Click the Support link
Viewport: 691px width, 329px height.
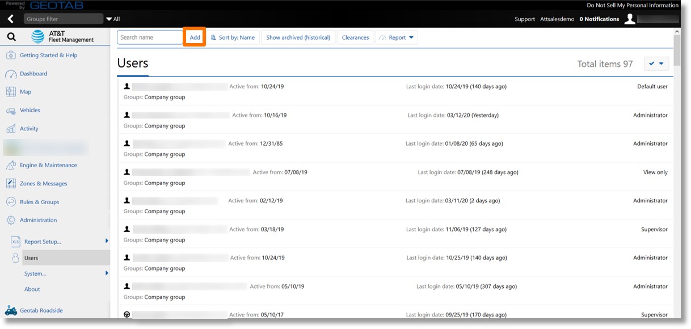(525, 19)
